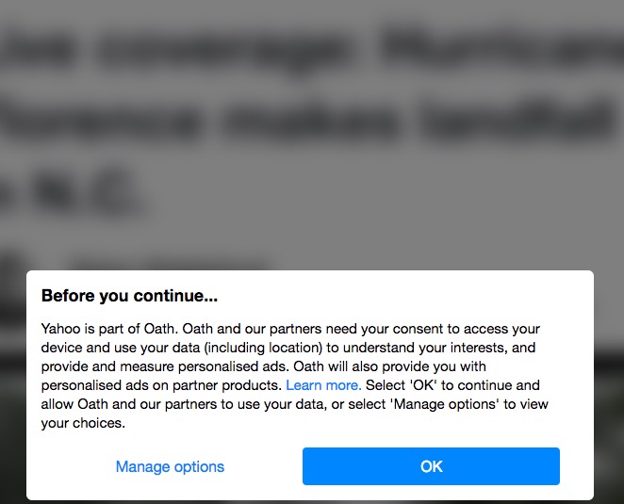Click the blurred second headline line
Screen dimensions: 624x504
(306, 120)
